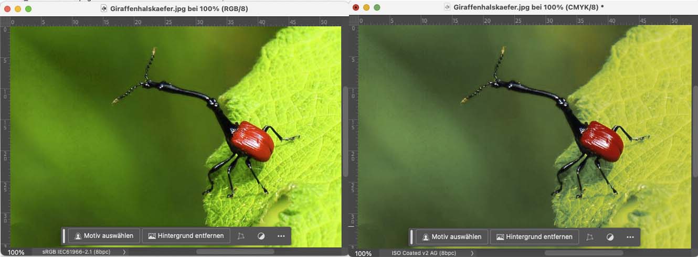
Task: Click the 100% zoom field in RGB window
Action: click(16, 252)
